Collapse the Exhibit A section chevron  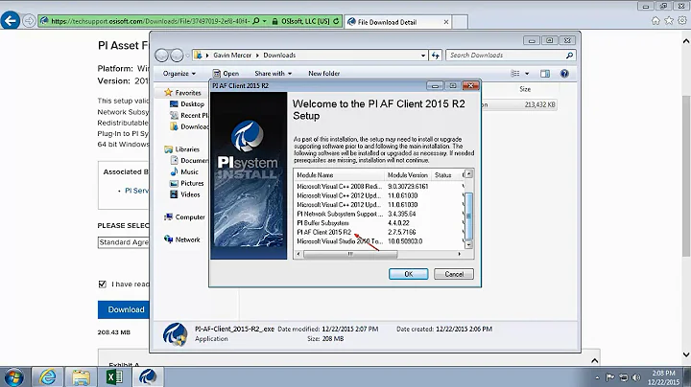pos(594,360)
